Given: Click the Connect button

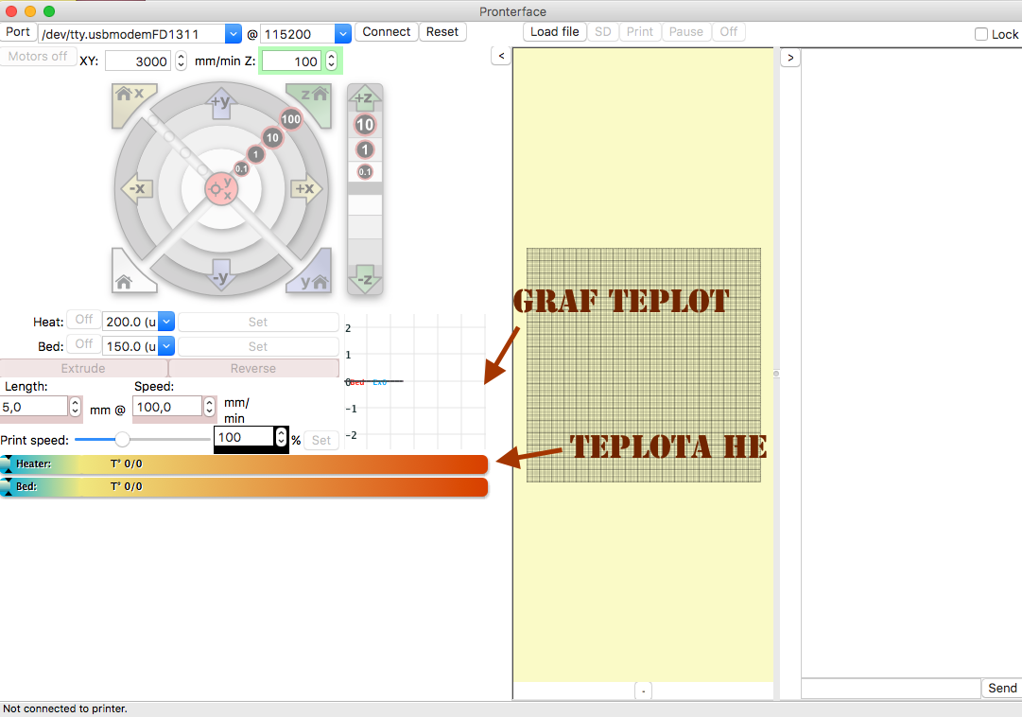Looking at the screenshot, I should point(387,32).
